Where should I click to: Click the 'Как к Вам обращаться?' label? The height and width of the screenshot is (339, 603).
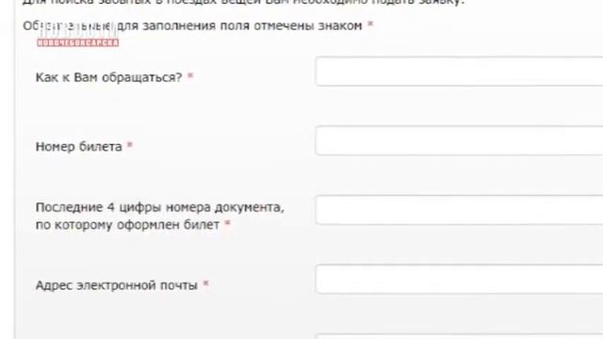pos(109,77)
